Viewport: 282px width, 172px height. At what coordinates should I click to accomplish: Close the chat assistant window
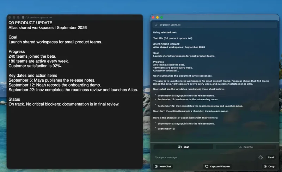(153, 18)
